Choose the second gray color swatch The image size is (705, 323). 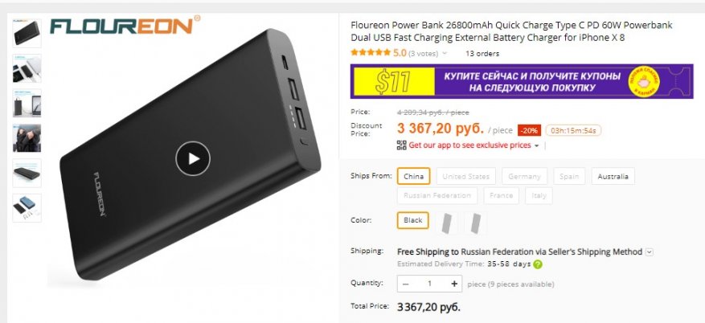446,223
